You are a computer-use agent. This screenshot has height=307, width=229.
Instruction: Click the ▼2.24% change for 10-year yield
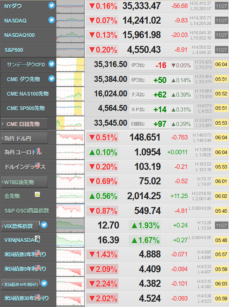click(x=103, y=284)
